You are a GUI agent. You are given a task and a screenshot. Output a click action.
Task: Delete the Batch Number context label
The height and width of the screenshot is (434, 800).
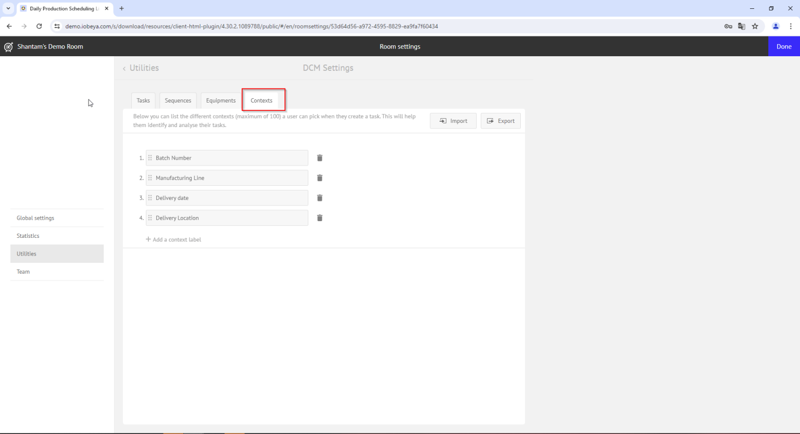[x=319, y=158]
